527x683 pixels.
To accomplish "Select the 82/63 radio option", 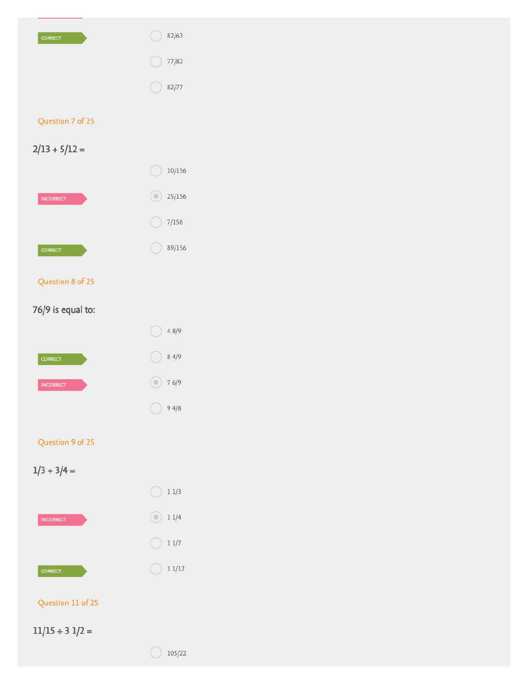I will click(x=156, y=36).
